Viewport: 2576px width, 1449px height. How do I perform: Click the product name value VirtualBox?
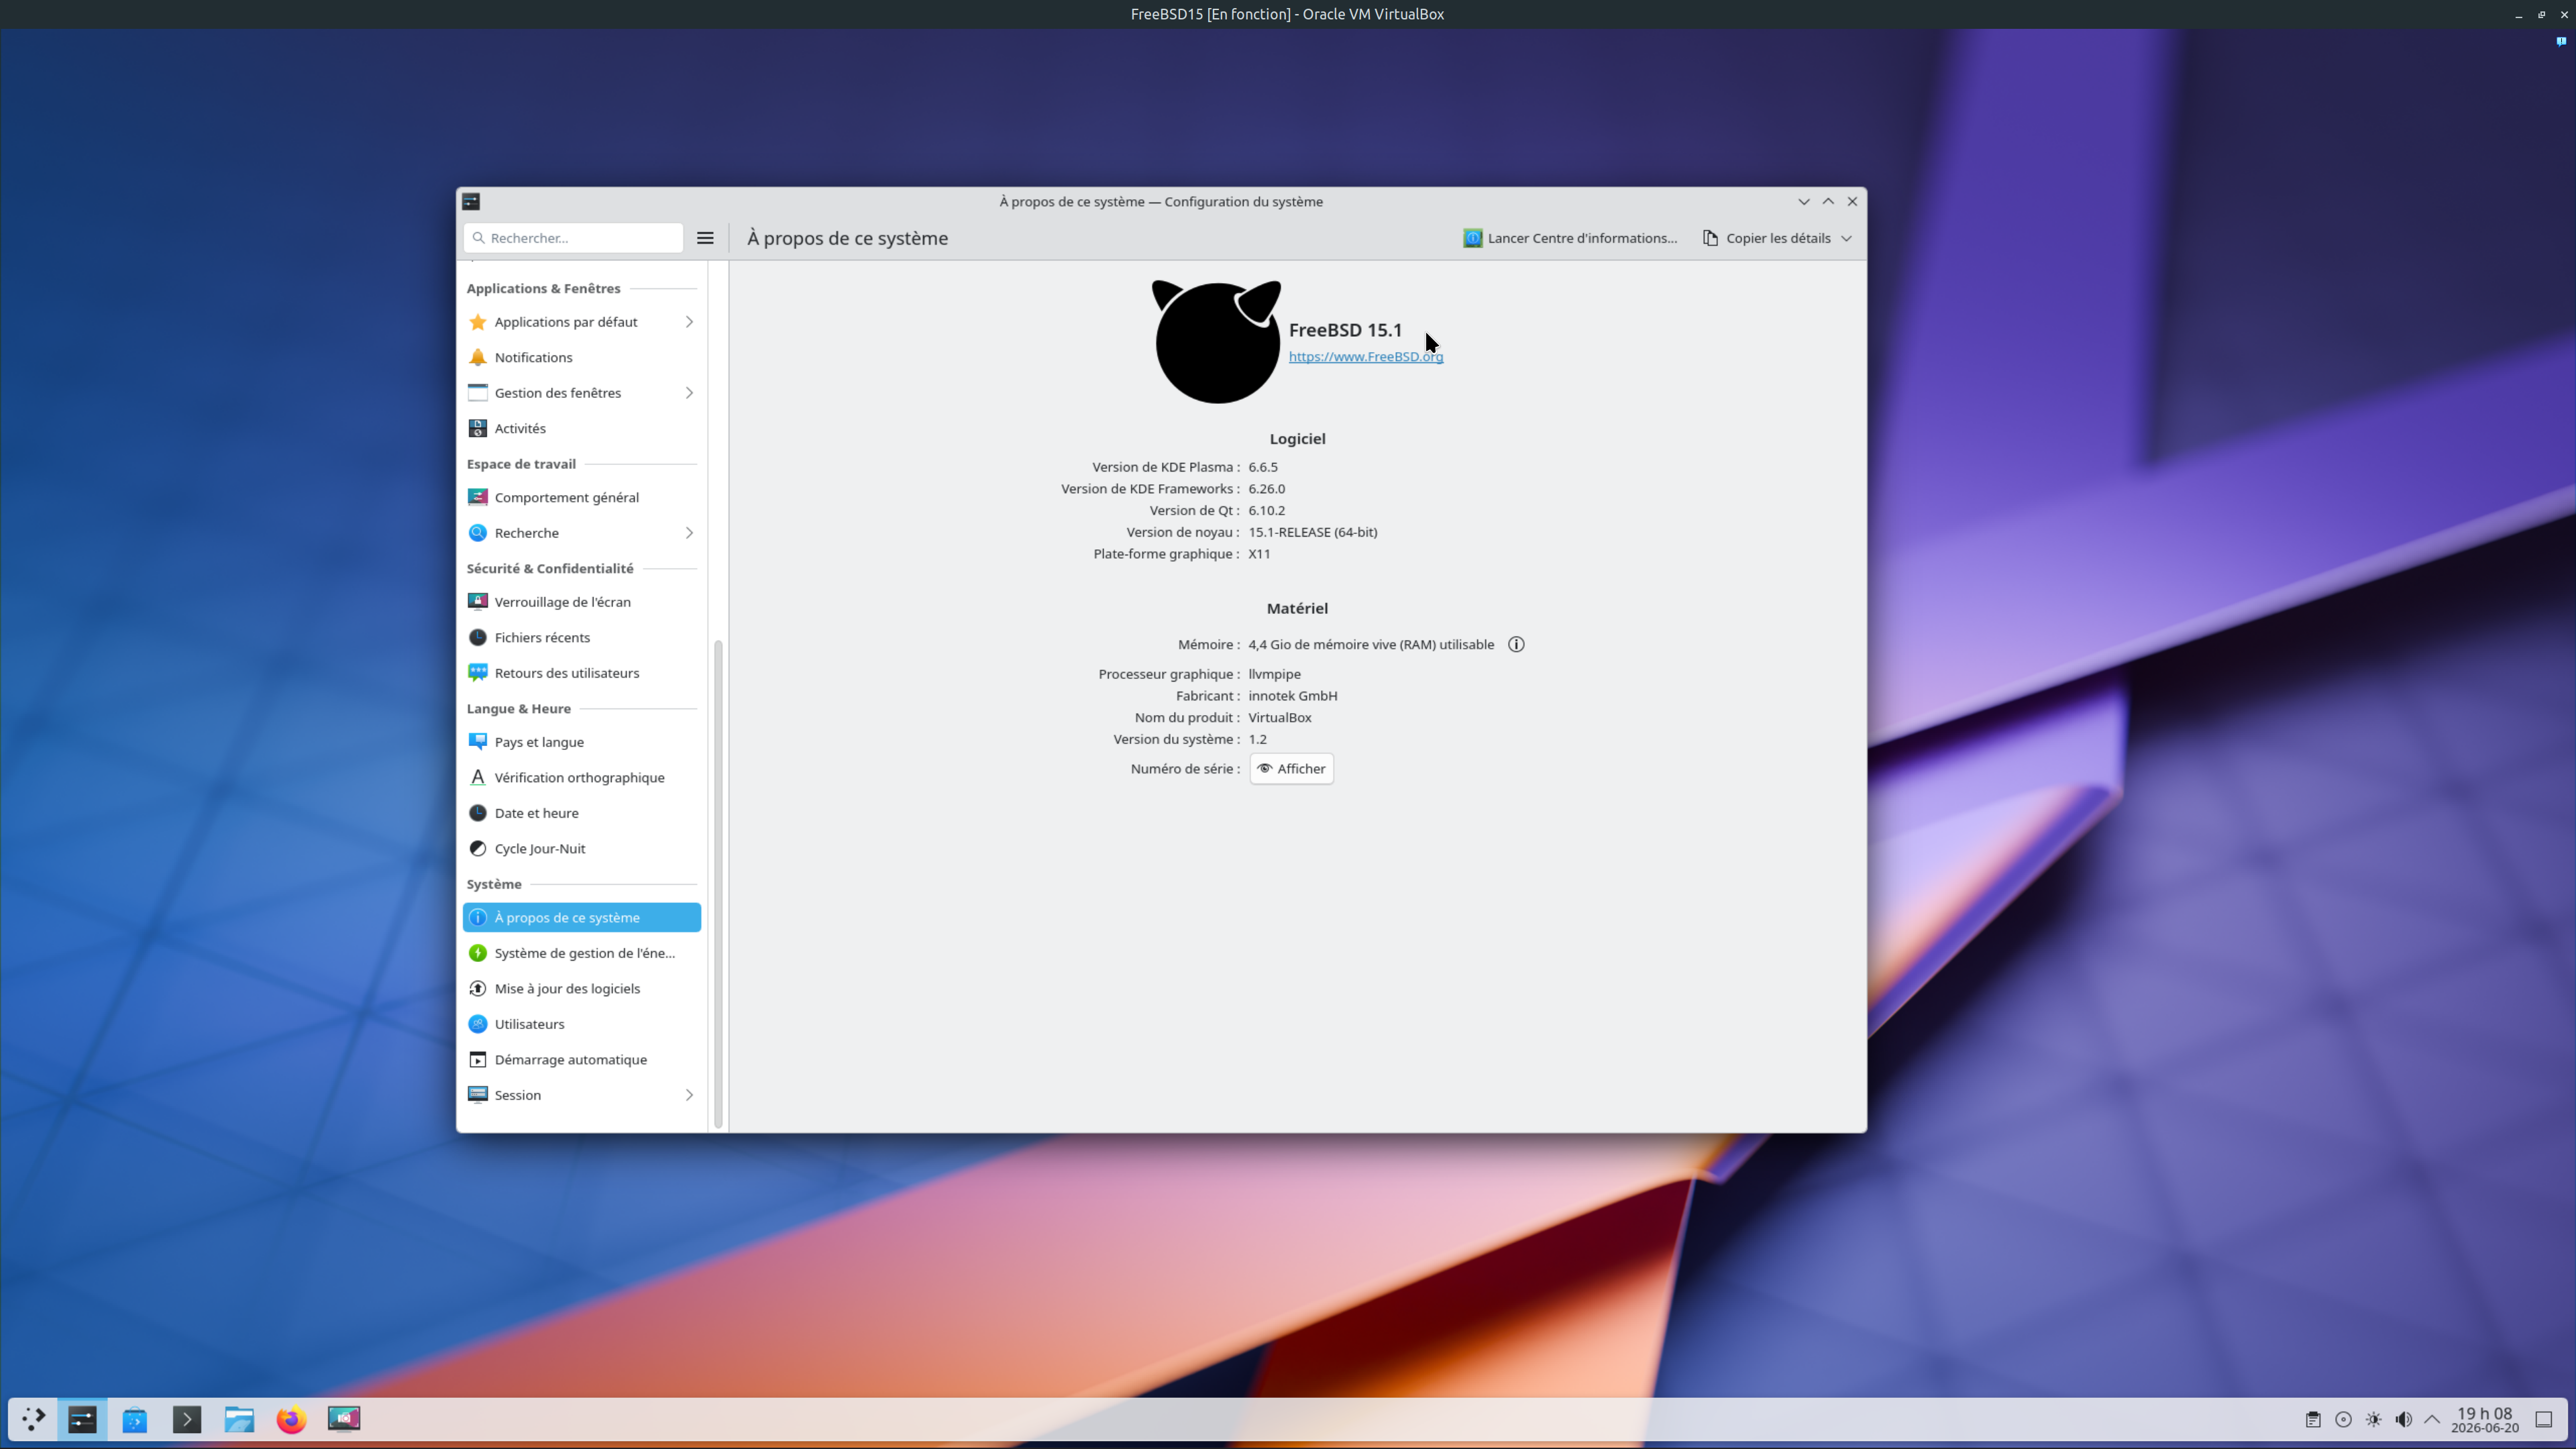point(1280,718)
